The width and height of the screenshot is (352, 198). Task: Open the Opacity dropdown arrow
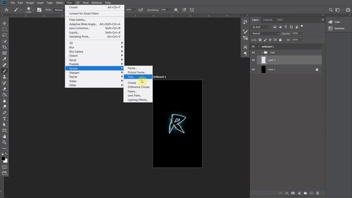tap(301, 34)
